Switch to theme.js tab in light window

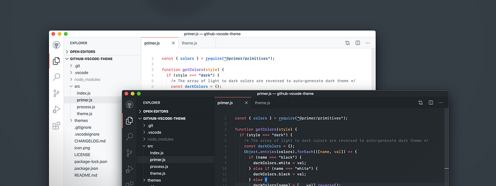point(197,43)
